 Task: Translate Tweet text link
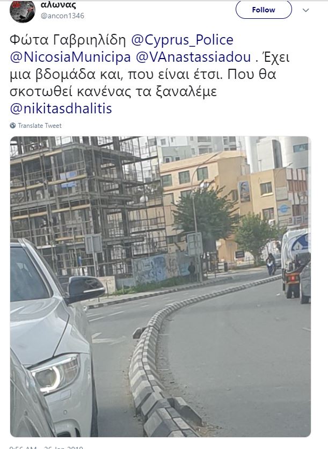40,126
